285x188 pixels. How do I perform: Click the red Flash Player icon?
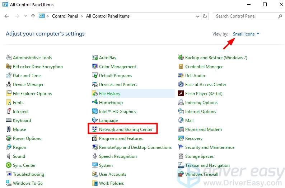(x=181, y=94)
